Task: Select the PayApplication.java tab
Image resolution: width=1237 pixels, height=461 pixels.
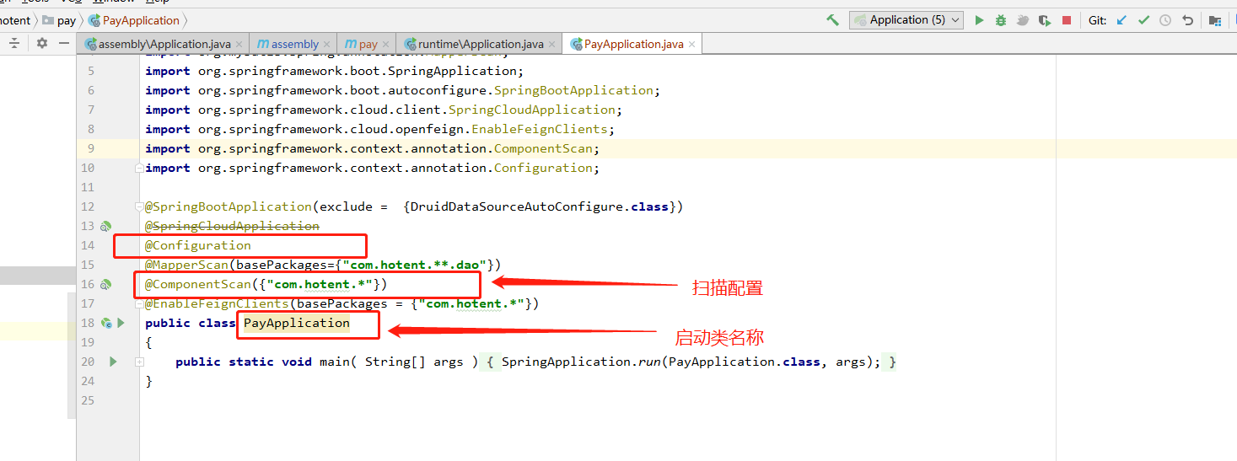Action: [634, 44]
